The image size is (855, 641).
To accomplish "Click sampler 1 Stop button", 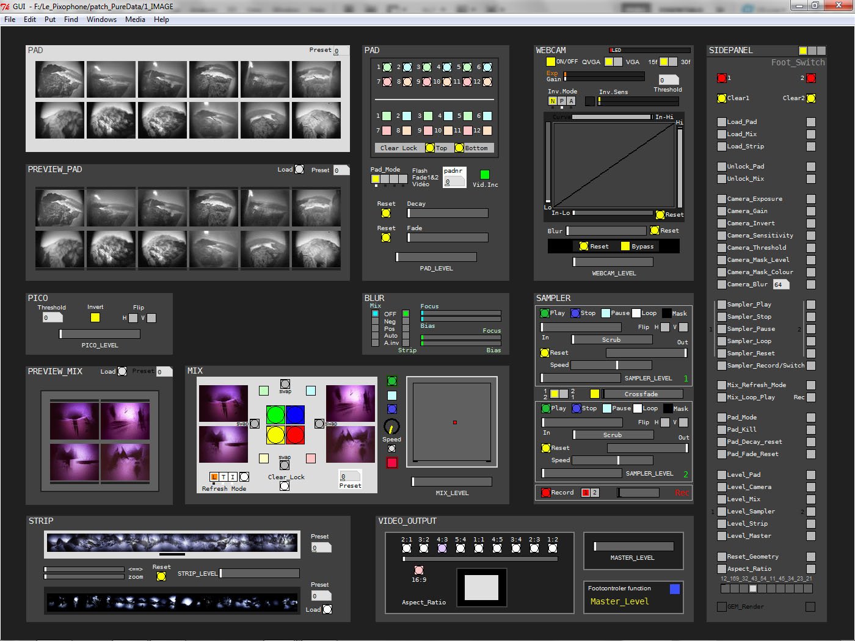I will (575, 313).
